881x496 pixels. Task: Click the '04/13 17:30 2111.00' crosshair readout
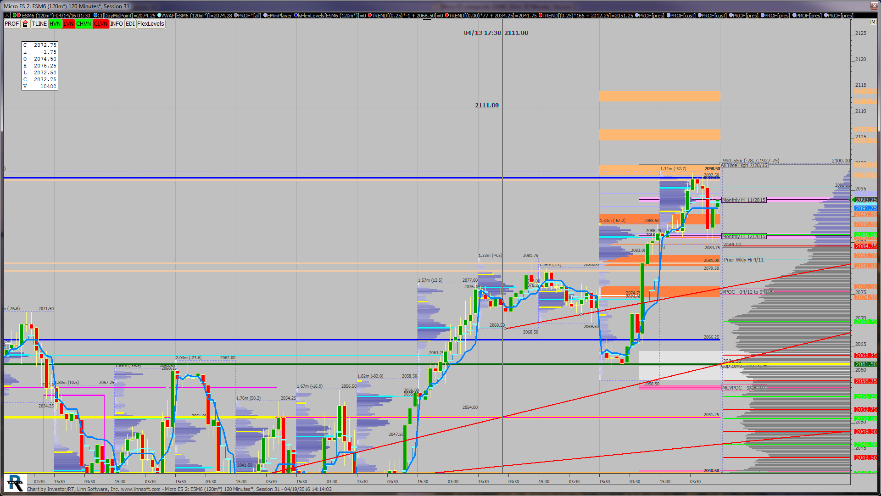pos(496,33)
